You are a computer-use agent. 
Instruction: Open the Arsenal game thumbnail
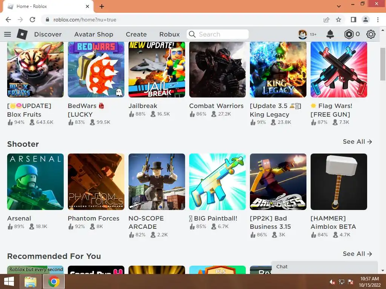[35, 182]
